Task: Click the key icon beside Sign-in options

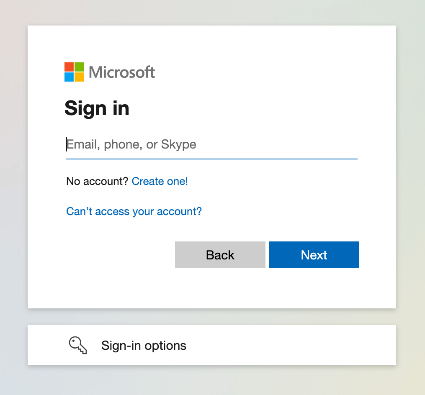Action: 78,345
